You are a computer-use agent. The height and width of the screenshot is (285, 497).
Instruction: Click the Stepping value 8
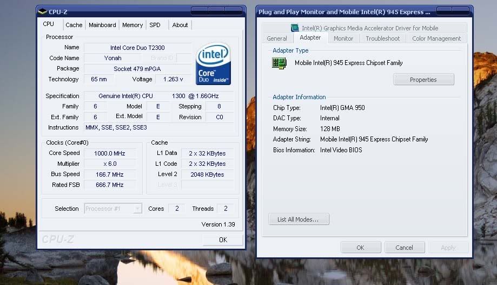pyautogui.click(x=220, y=106)
